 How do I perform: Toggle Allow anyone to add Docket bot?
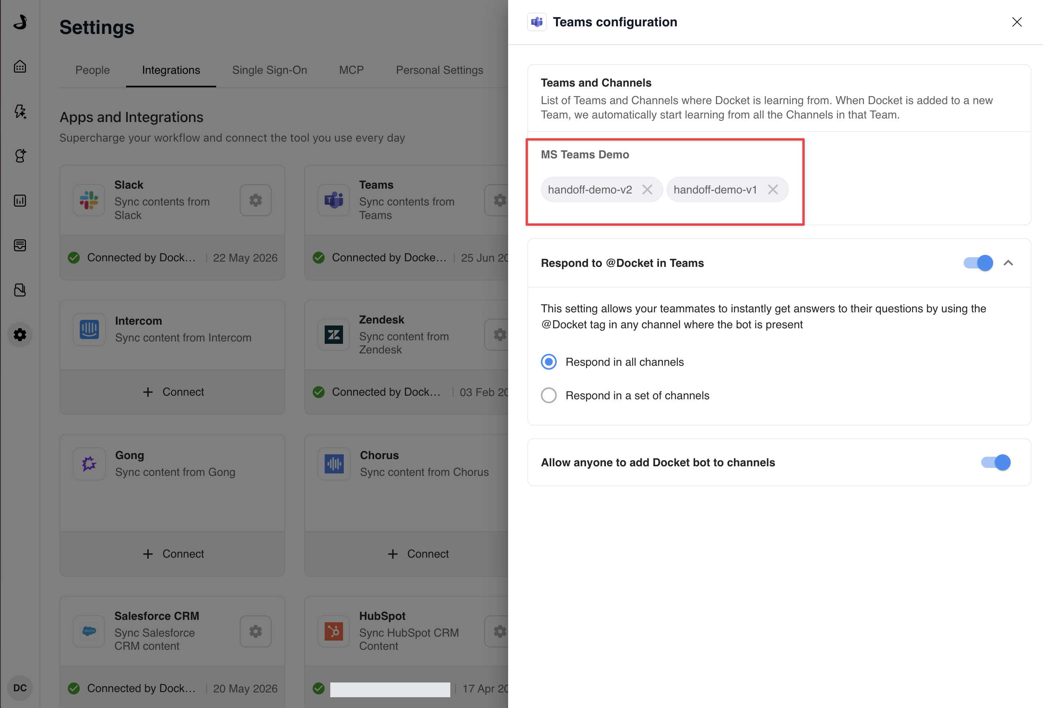[996, 462]
